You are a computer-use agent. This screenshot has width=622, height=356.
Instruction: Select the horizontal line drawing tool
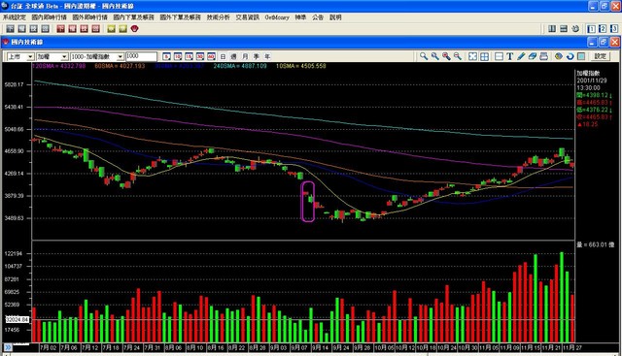[x=499, y=56]
